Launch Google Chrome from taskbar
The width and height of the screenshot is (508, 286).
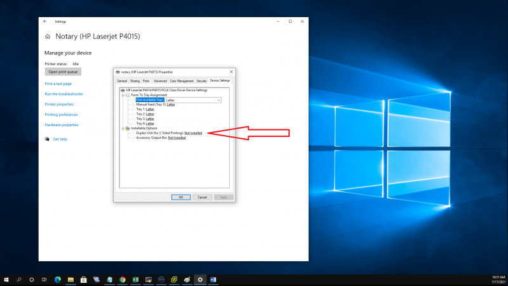123,280
